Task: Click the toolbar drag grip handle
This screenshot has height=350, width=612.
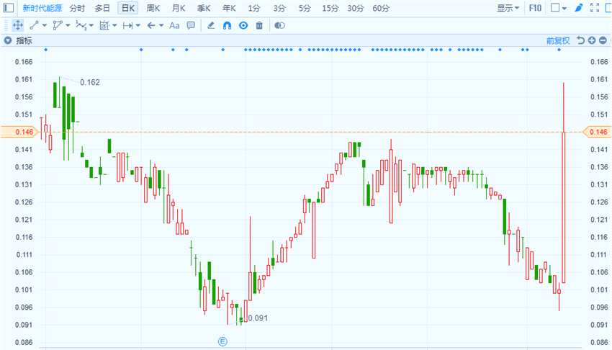Action: [x=6, y=26]
